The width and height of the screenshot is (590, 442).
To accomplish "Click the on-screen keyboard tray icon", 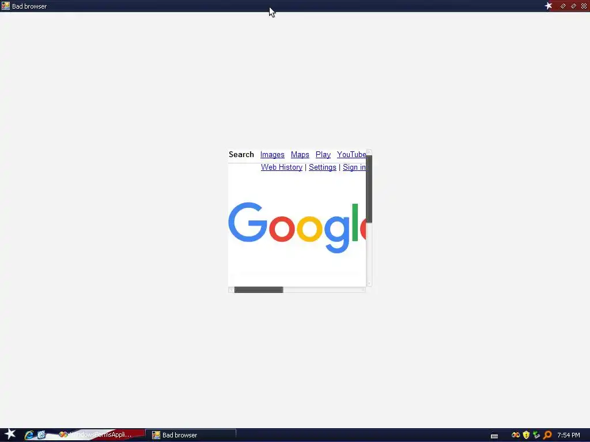I will [494, 436].
